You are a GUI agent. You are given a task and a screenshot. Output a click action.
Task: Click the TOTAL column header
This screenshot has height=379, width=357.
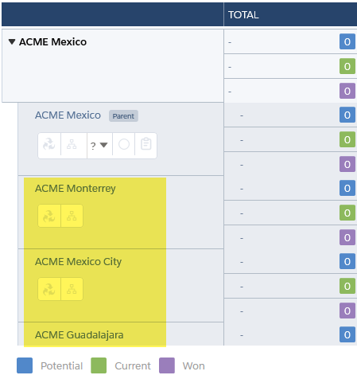pos(243,15)
